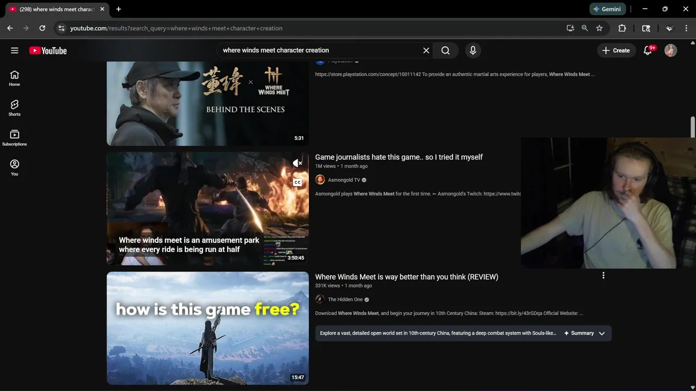The image size is (696, 391).
Task: Open Shorts in the sidebar
Action: pyautogui.click(x=15, y=108)
